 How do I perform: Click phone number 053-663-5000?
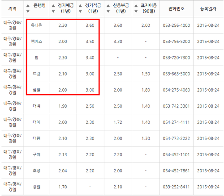click(x=177, y=74)
